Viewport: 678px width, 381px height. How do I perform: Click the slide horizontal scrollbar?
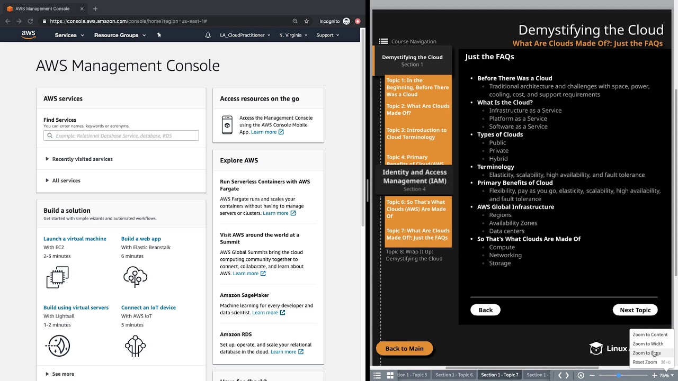click(x=522, y=368)
